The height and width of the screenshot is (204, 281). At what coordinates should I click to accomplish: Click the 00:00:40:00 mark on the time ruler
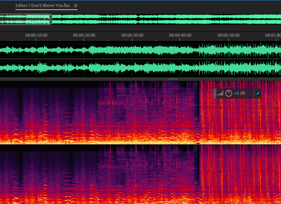tap(180, 35)
